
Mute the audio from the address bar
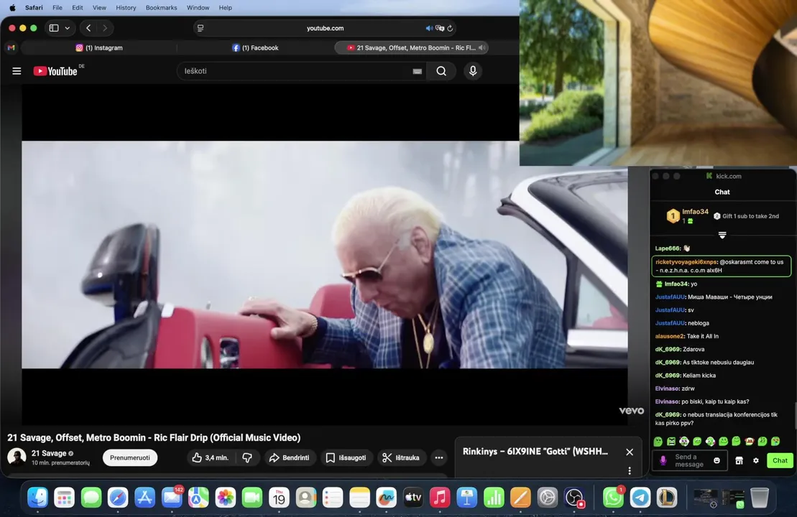click(x=429, y=28)
